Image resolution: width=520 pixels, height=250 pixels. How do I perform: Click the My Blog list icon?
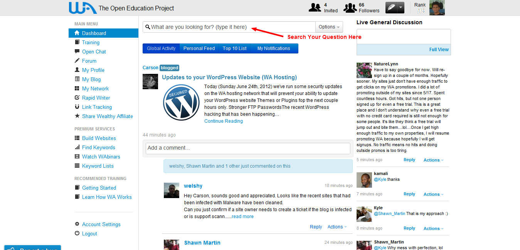pyautogui.click(x=77, y=79)
